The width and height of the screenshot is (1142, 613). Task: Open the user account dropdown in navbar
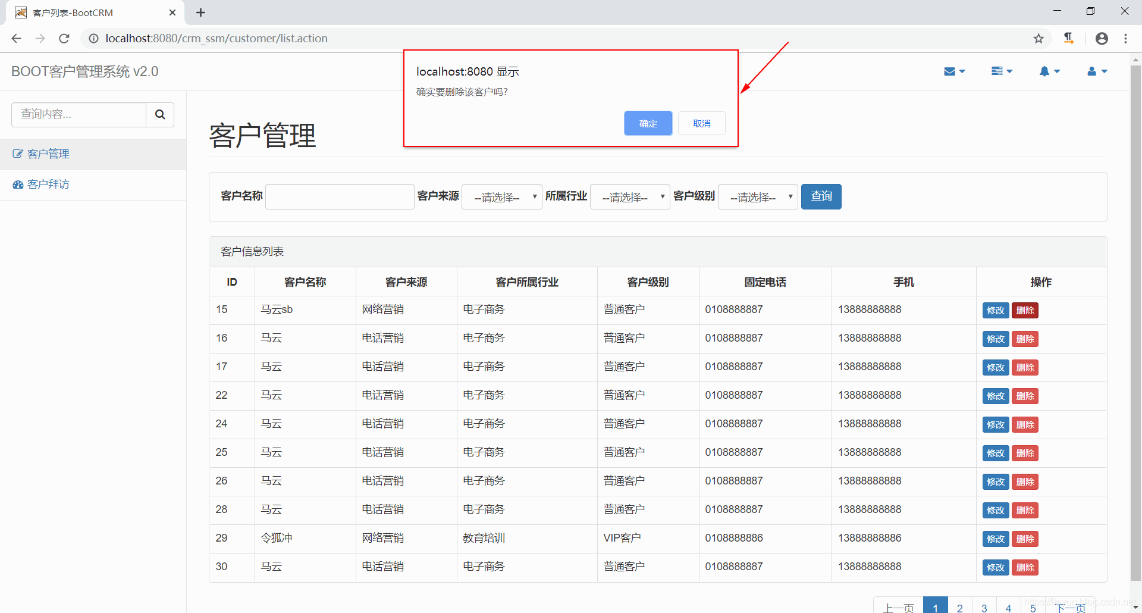pos(1097,71)
